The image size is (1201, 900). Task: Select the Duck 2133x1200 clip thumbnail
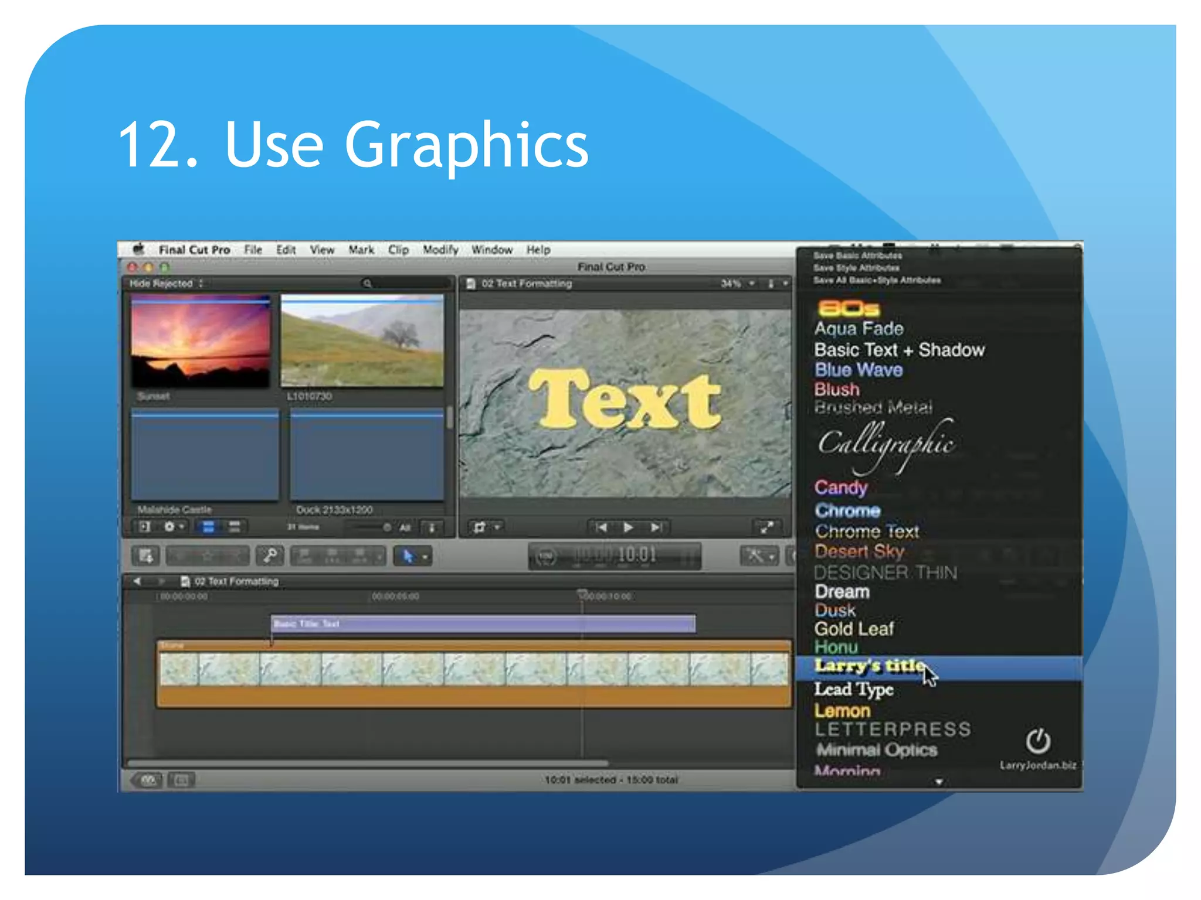367,455
